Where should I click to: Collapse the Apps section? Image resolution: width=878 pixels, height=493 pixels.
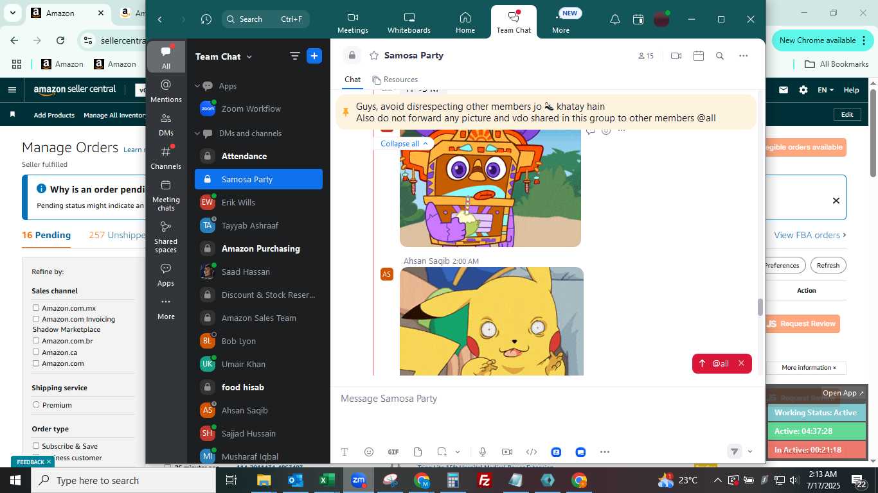(x=198, y=85)
